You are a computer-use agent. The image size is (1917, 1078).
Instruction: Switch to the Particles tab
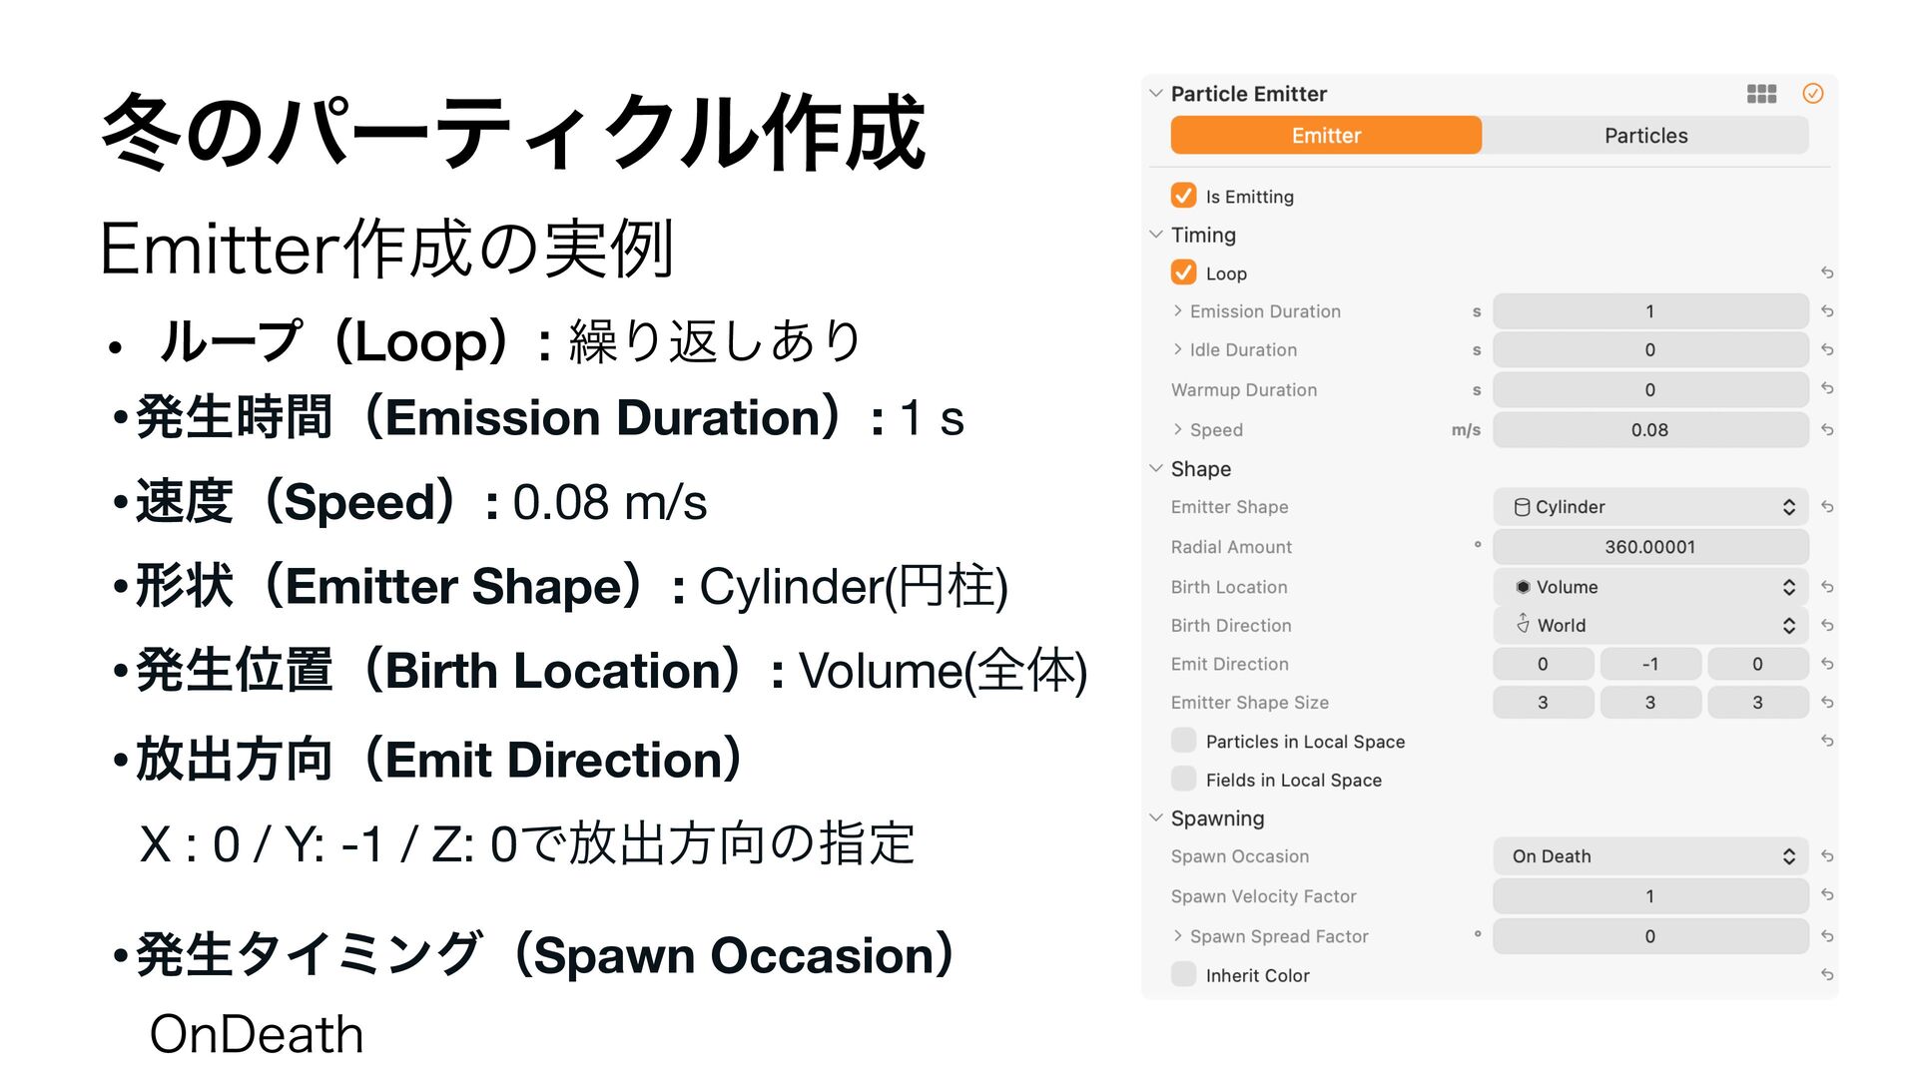[1645, 136]
